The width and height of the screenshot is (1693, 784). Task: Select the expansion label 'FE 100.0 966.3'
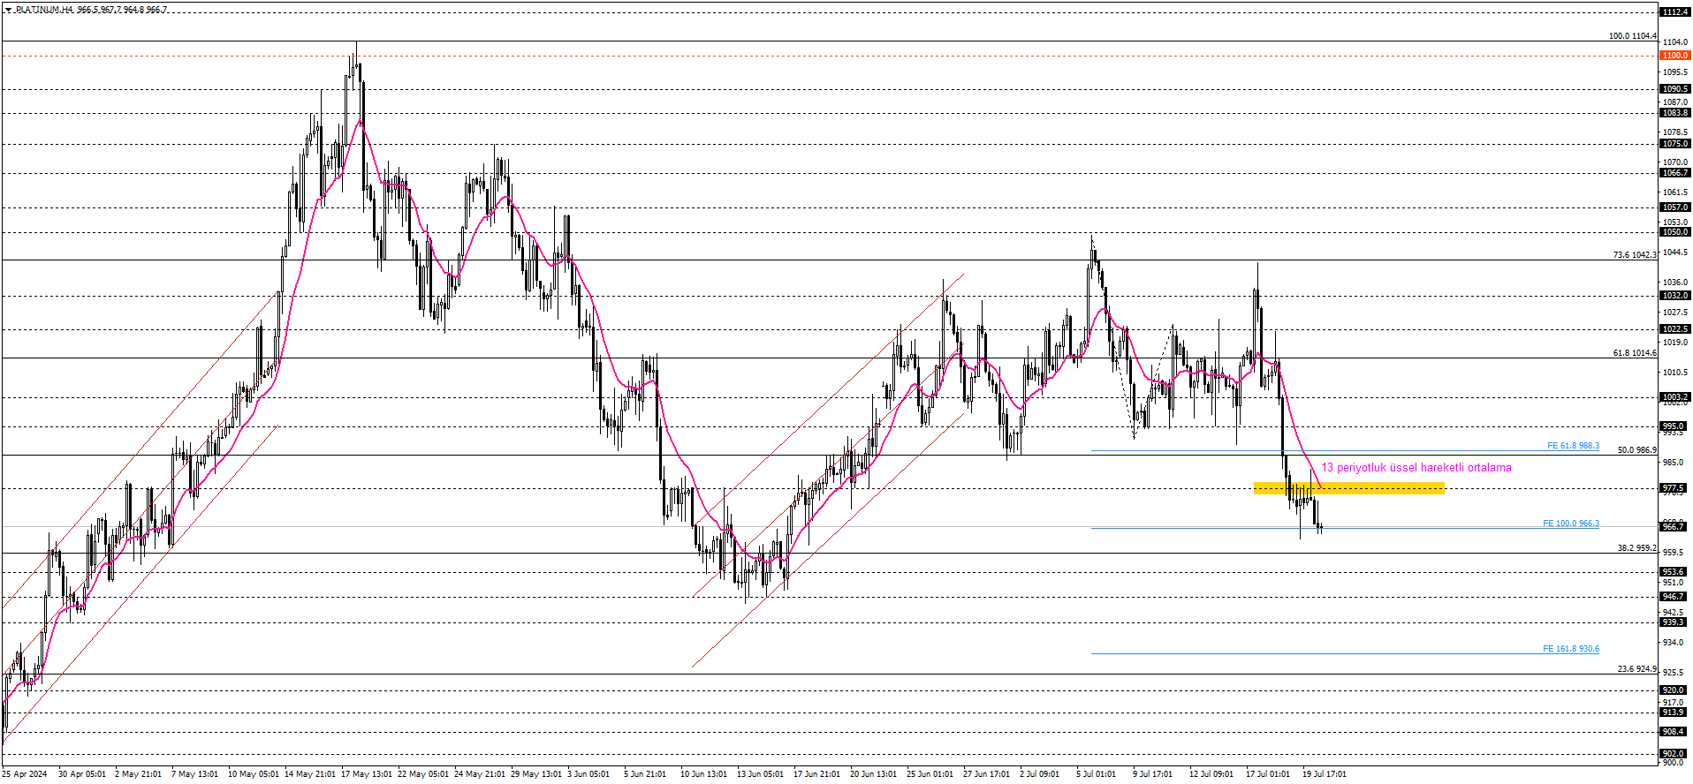click(x=1571, y=524)
